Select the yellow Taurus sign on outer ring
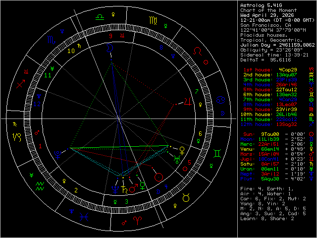317x238 pixels. tap(186, 197)
